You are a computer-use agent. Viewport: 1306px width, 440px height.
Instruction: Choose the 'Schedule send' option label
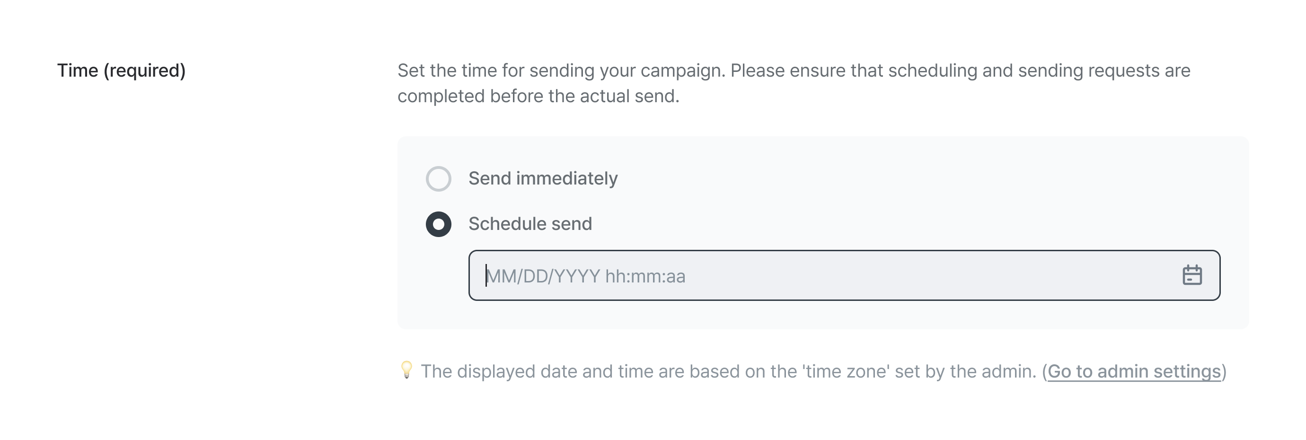click(x=530, y=223)
